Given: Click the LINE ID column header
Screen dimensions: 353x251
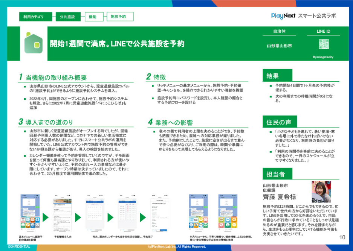Looking at the screenshot, I should coord(323,32).
